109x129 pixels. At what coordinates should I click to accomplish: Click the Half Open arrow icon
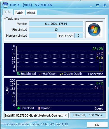41,74
